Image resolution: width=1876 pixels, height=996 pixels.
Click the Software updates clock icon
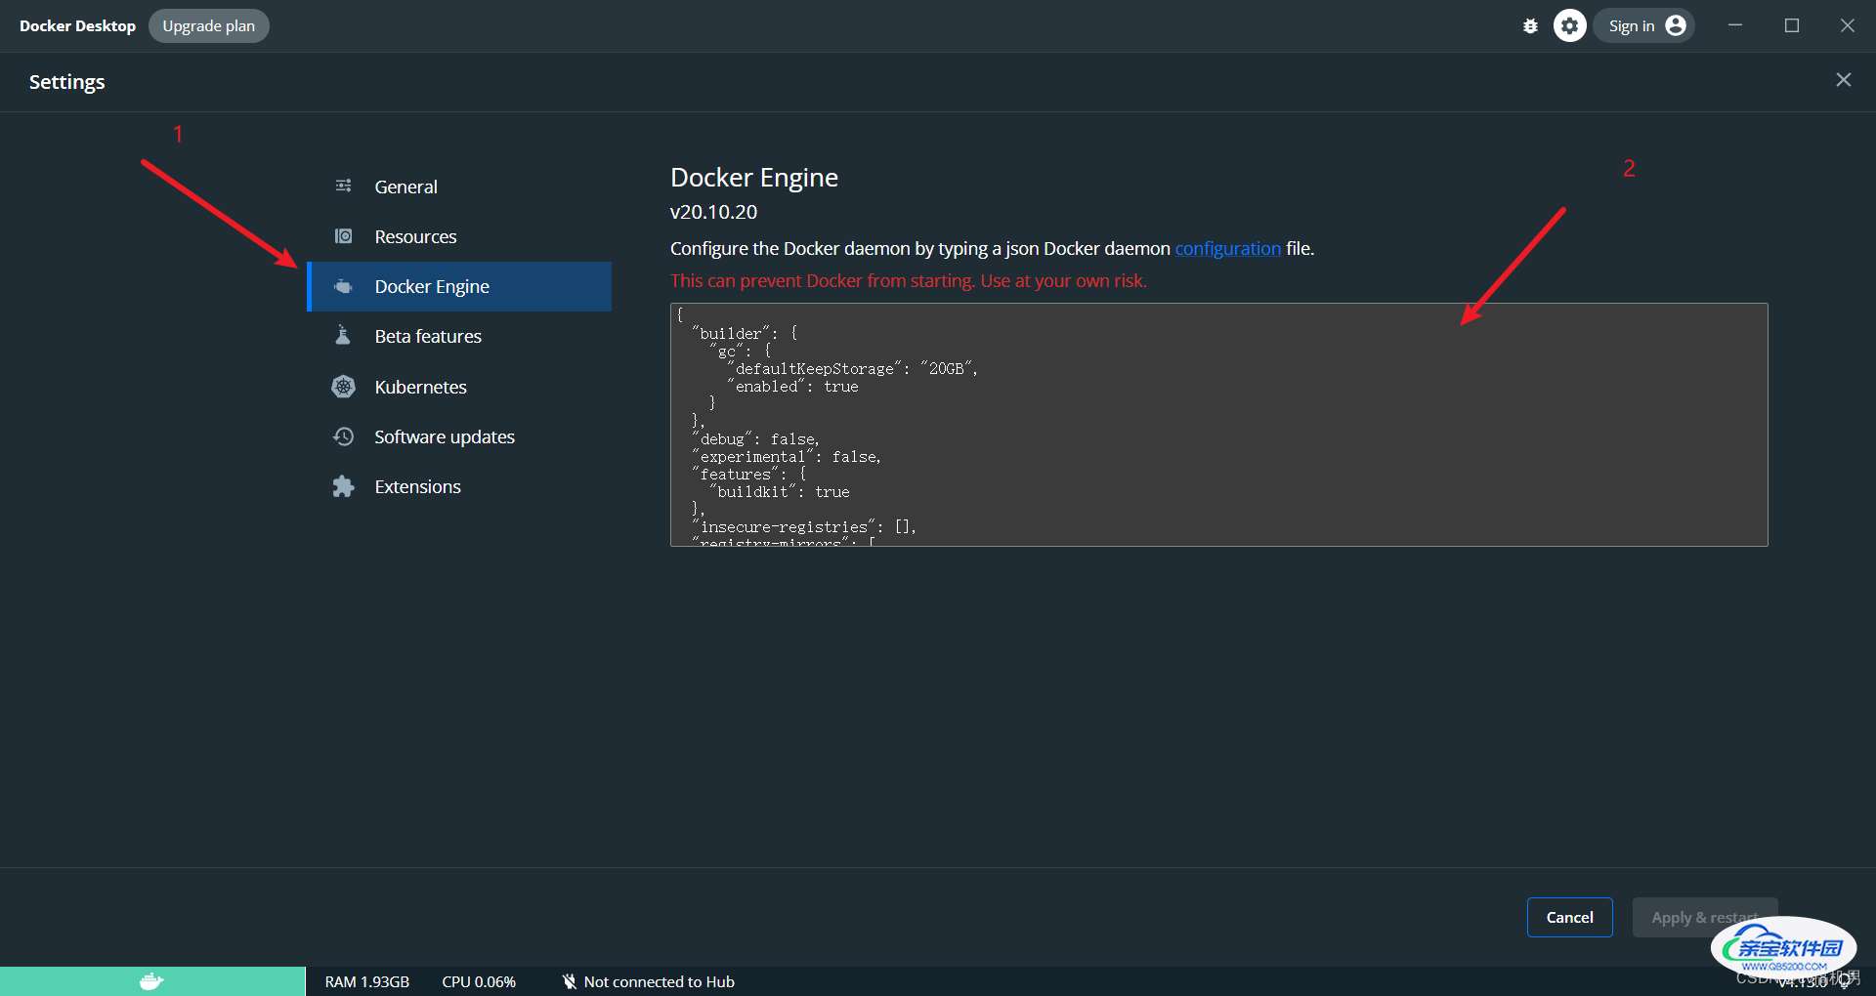click(343, 436)
